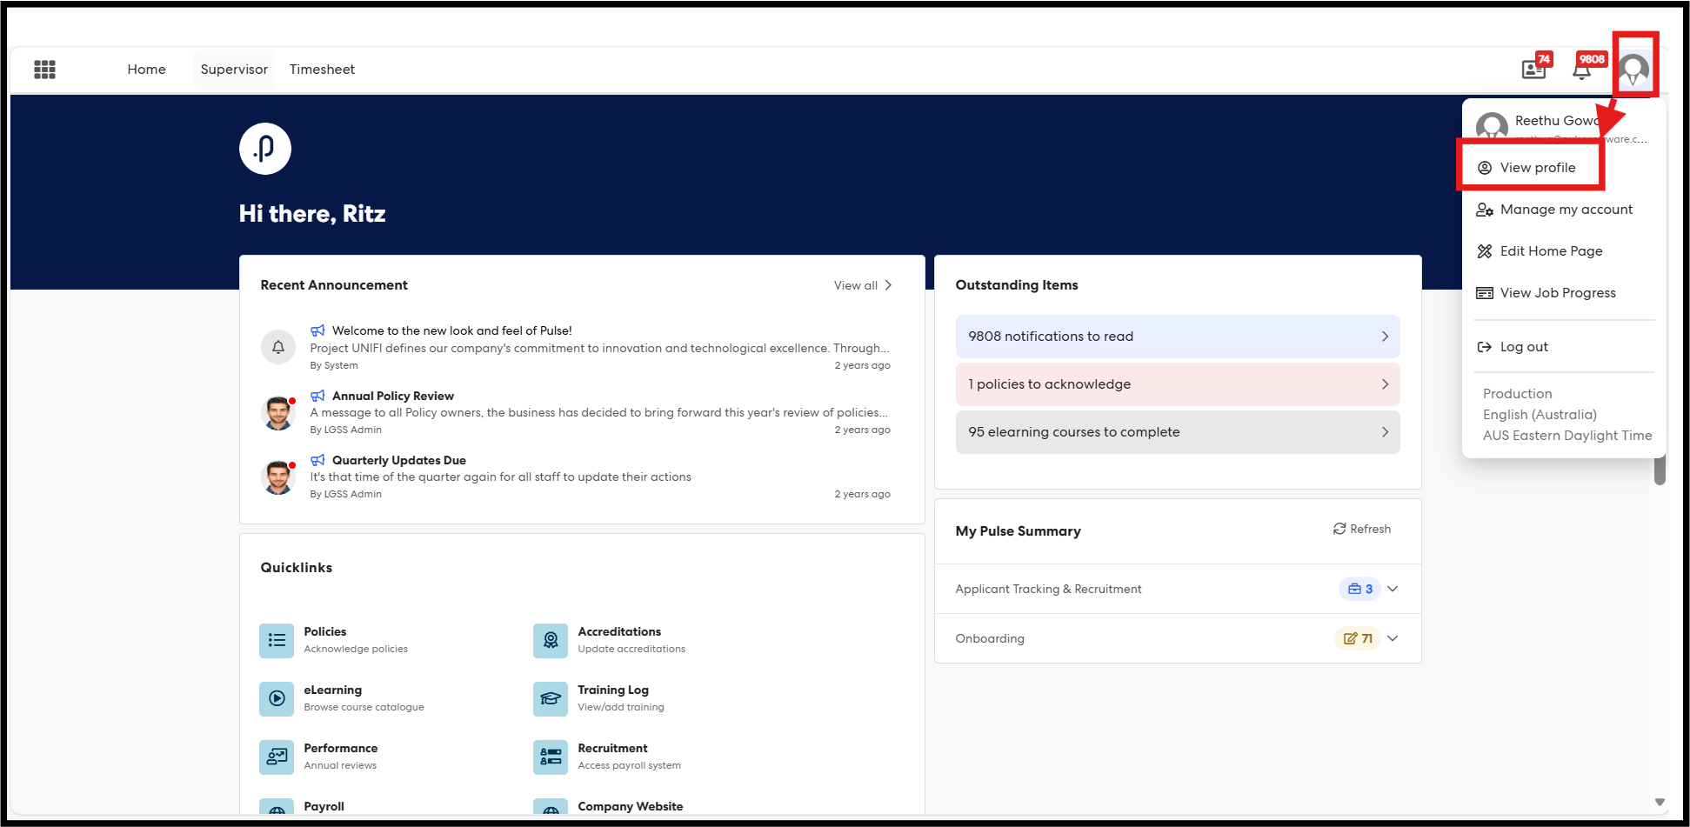Open the 9808 notifications to read item
Image resolution: width=1690 pixels, height=827 pixels.
(1177, 337)
